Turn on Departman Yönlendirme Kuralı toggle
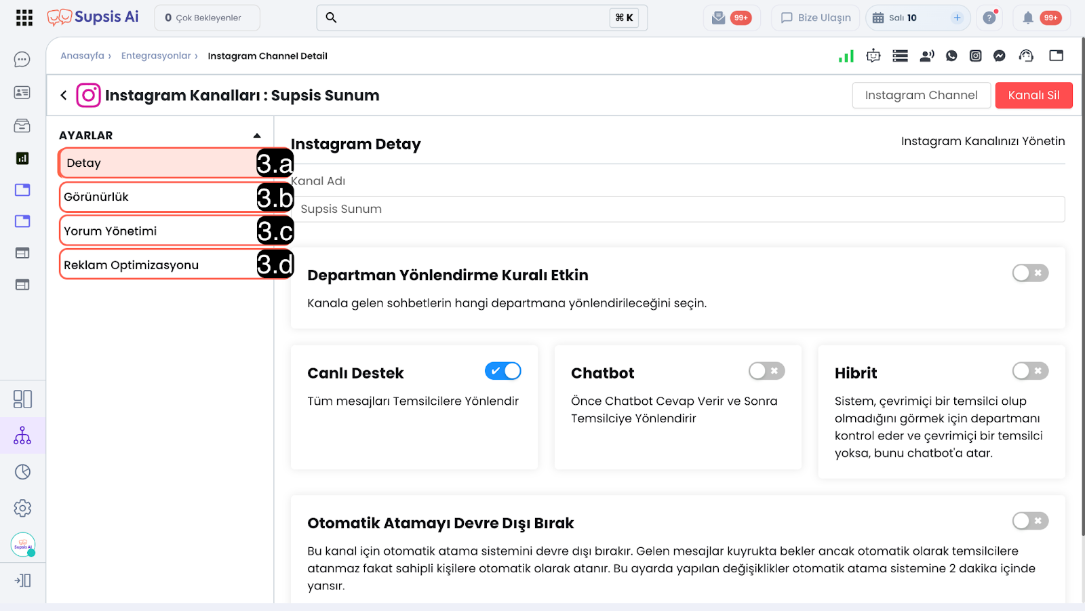The height and width of the screenshot is (611, 1085). pyautogui.click(x=1030, y=273)
